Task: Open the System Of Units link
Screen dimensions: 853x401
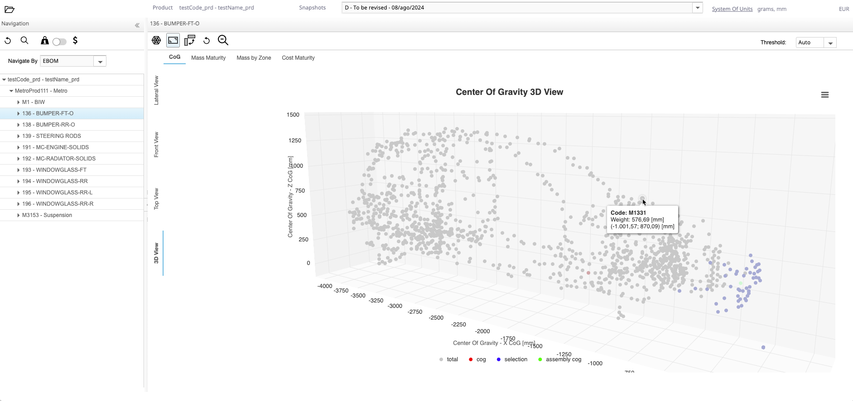Action: point(732,9)
